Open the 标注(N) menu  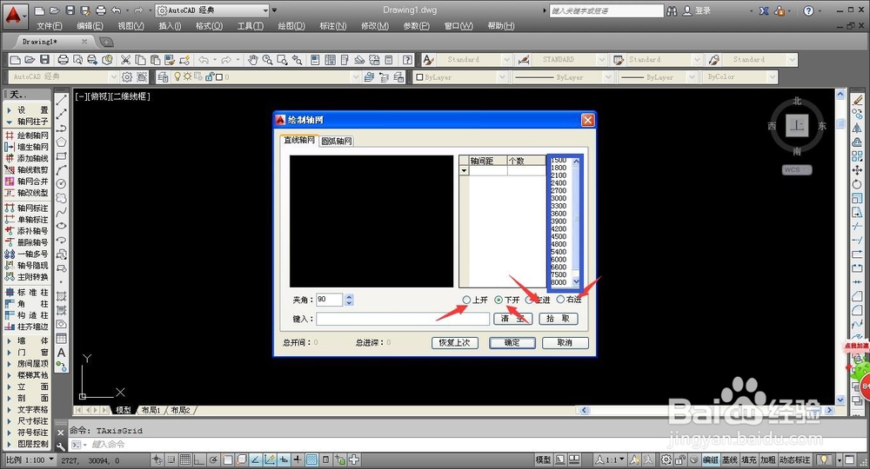point(333,26)
